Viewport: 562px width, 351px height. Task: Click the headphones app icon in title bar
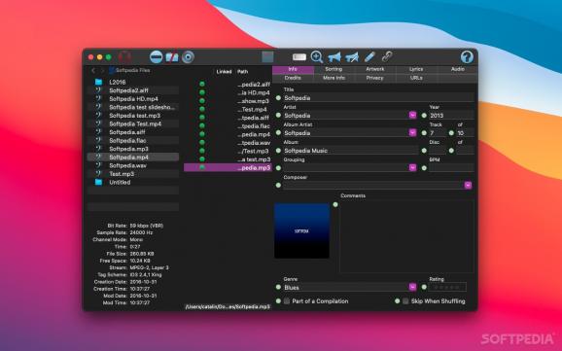click(124, 57)
